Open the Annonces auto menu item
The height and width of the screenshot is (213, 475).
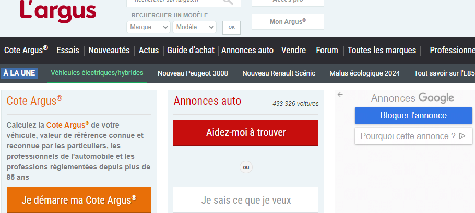[247, 50]
